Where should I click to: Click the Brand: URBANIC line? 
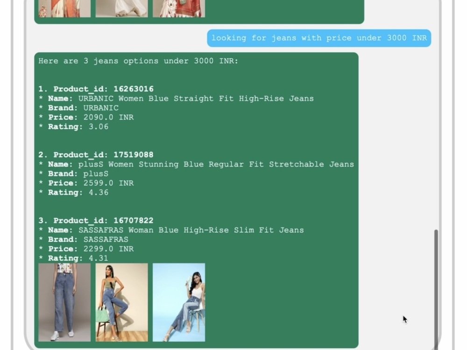[78, 108]
